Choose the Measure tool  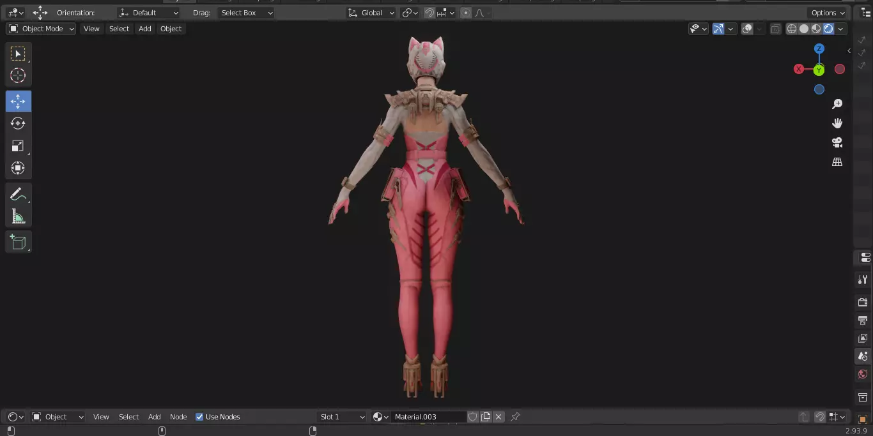[18, 217]
